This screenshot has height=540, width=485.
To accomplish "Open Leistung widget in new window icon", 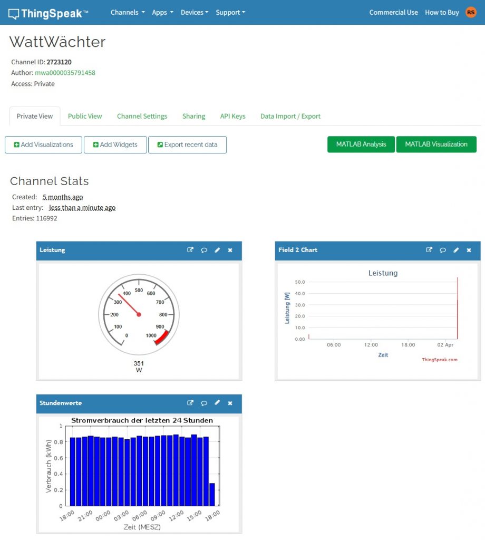I will (x=190, y=250).
